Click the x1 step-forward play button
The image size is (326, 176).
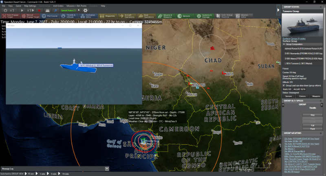click(x=30, y=11)
